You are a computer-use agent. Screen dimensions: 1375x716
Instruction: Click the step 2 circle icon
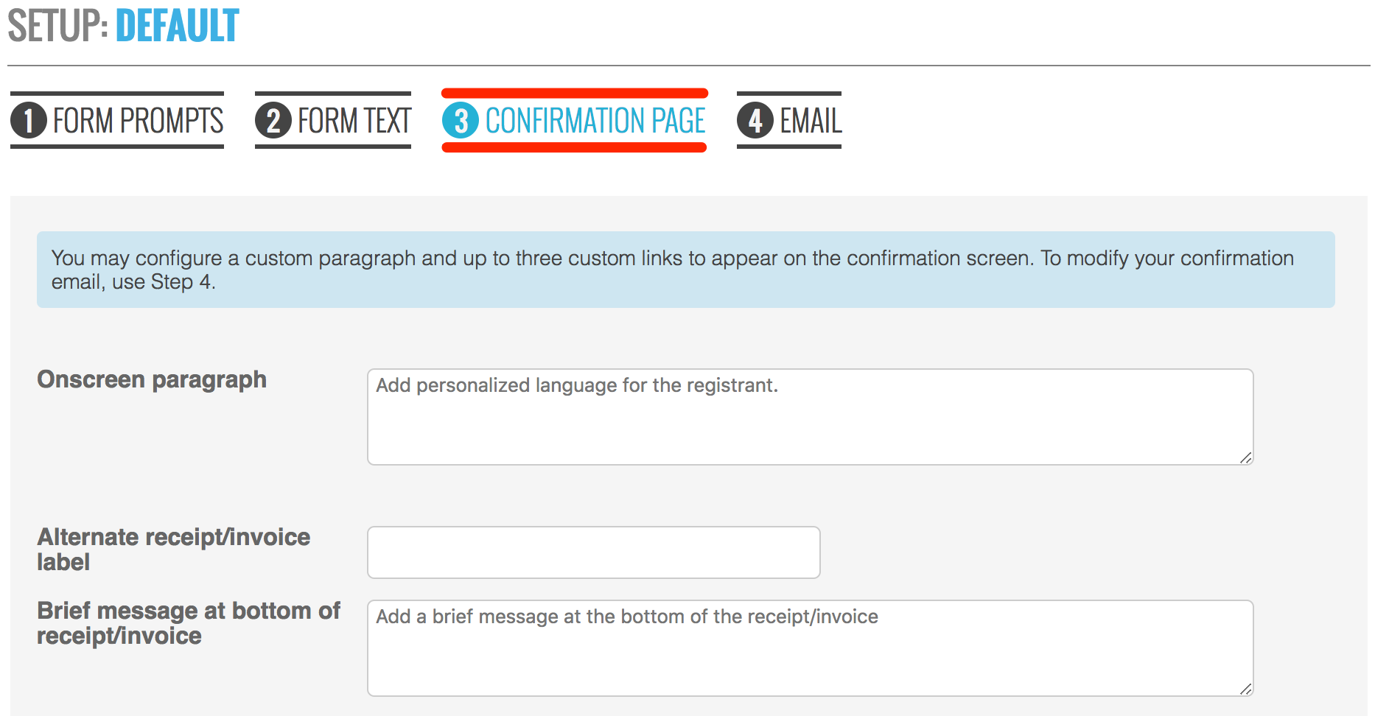click(x=273, y=121)
